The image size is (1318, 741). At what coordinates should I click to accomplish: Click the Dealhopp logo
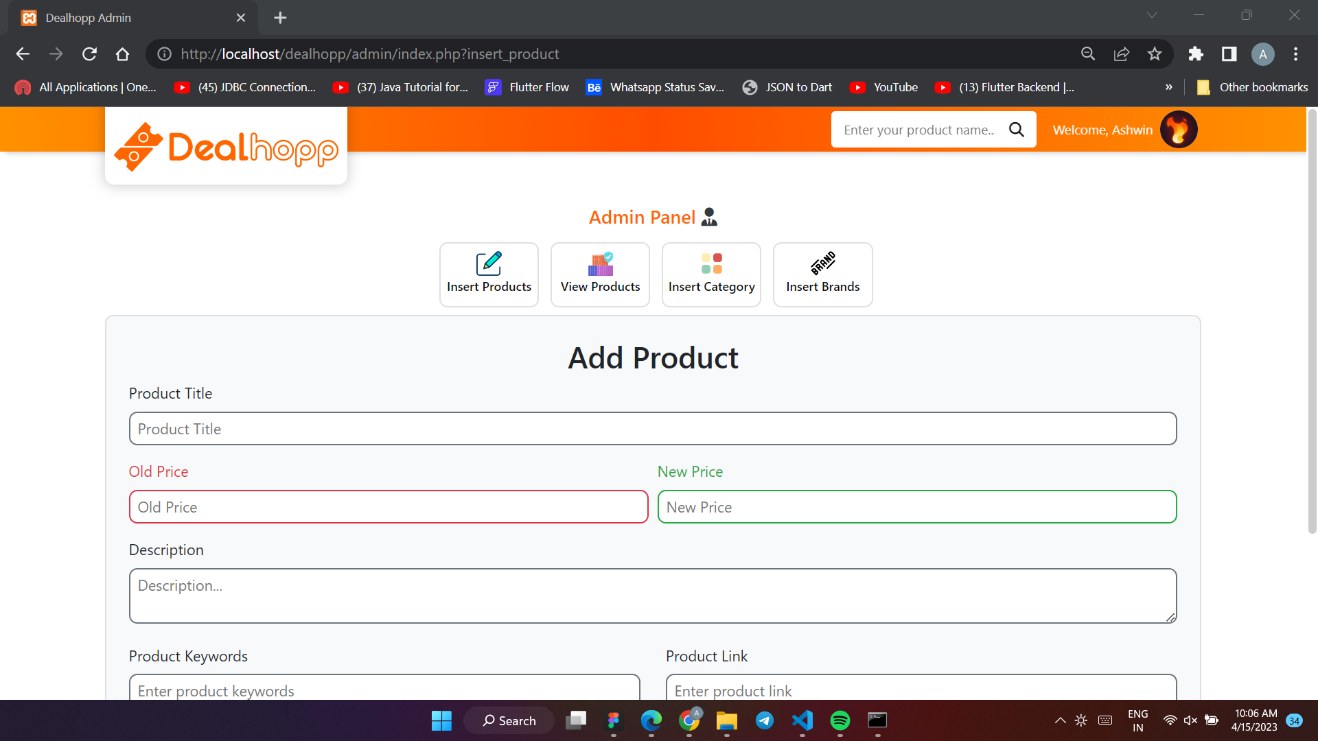pos(226,147)
